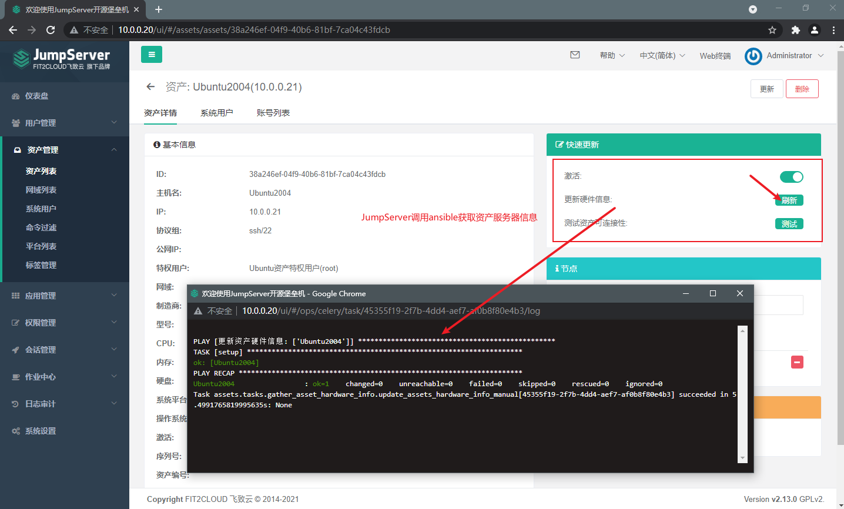Toggle the green sidebar hamburger menu button
Screen dimensions: 844x509
click(152, 55)
